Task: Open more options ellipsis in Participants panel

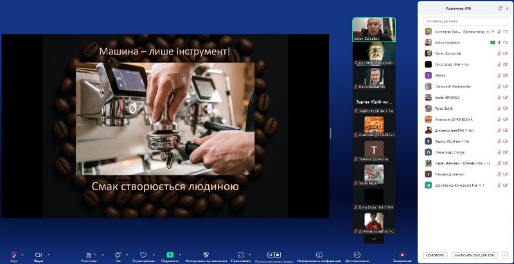Action: pos(505,255)
